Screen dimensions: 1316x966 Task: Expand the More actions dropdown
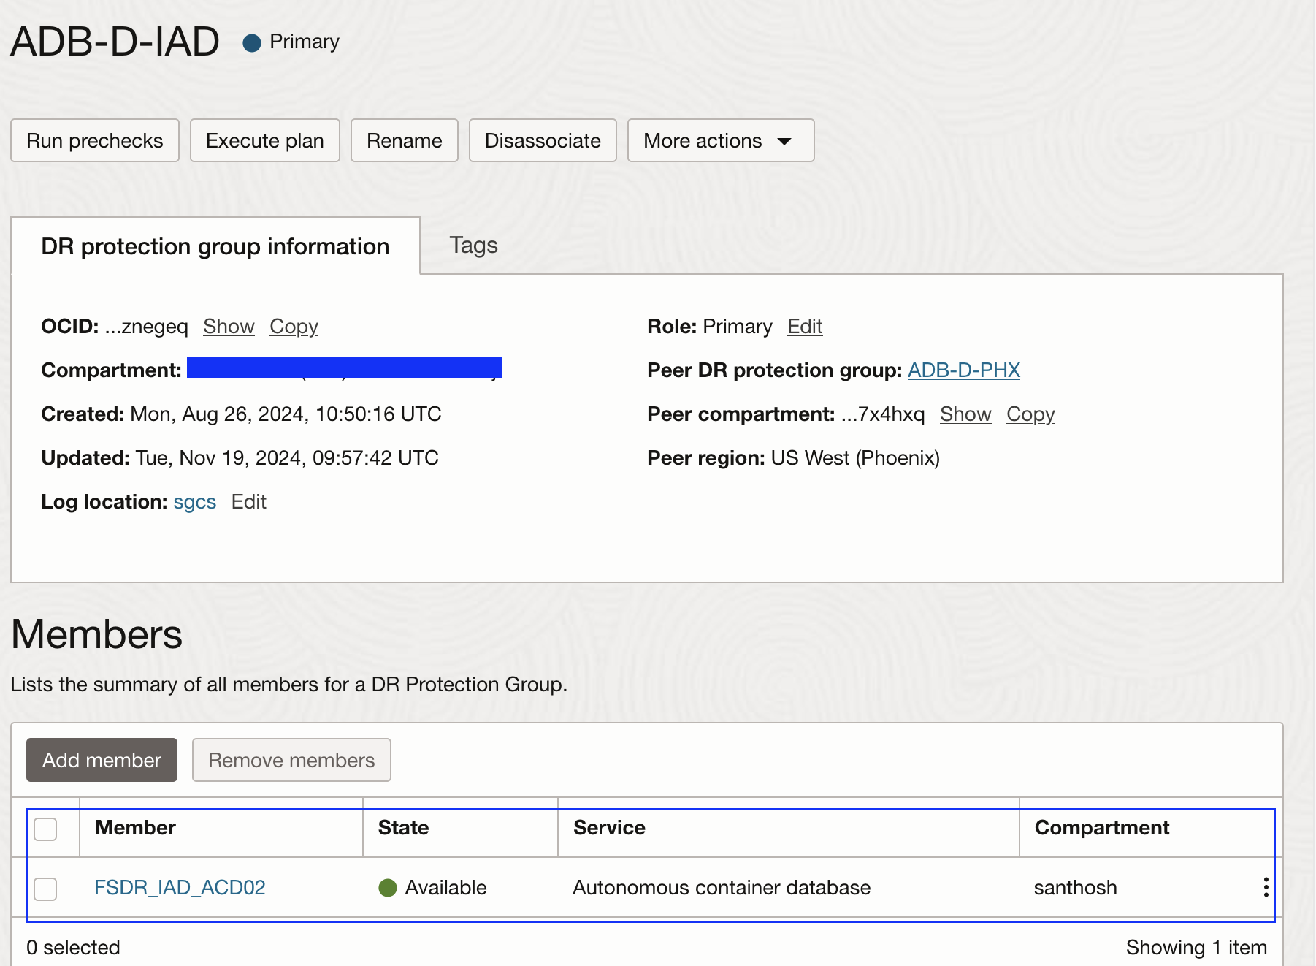tap(719, 140)
